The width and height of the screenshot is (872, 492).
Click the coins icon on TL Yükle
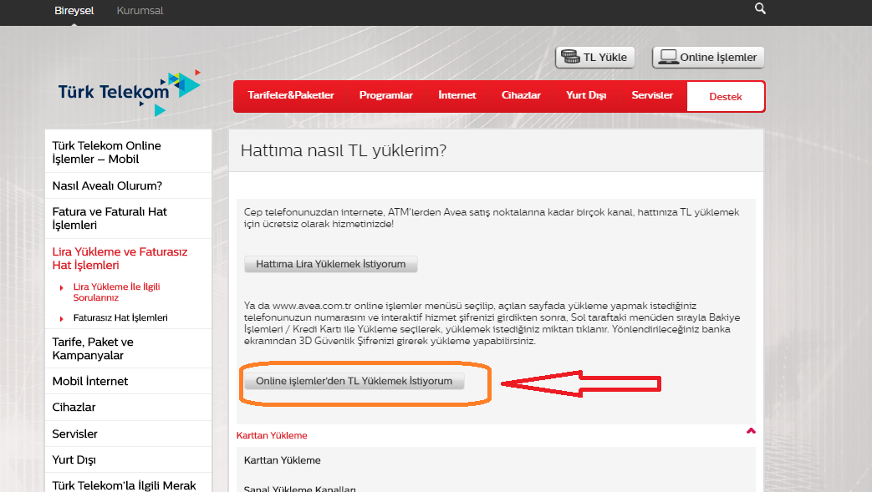pos(570,57)
